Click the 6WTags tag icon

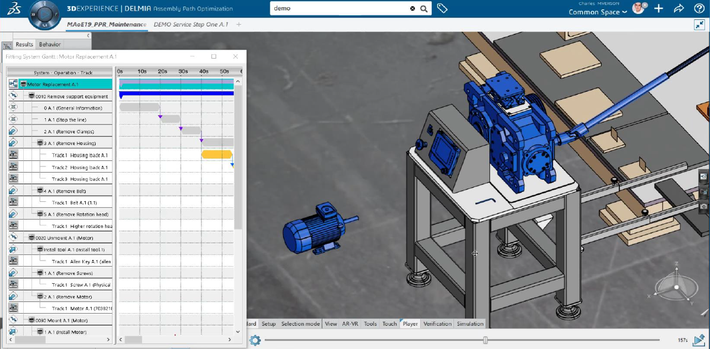[442, 8]
